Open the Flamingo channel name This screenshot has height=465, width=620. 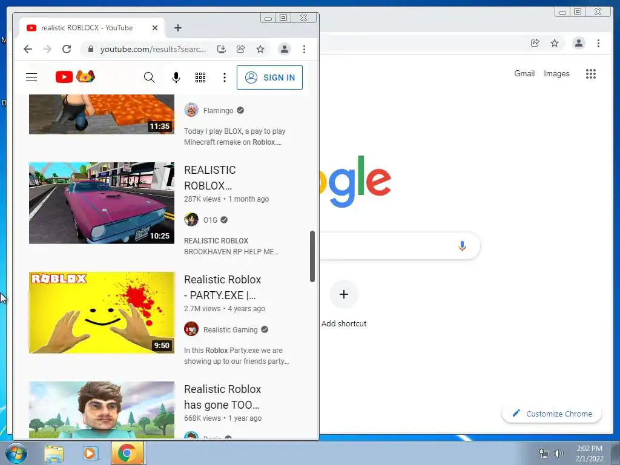click(218, 111)
